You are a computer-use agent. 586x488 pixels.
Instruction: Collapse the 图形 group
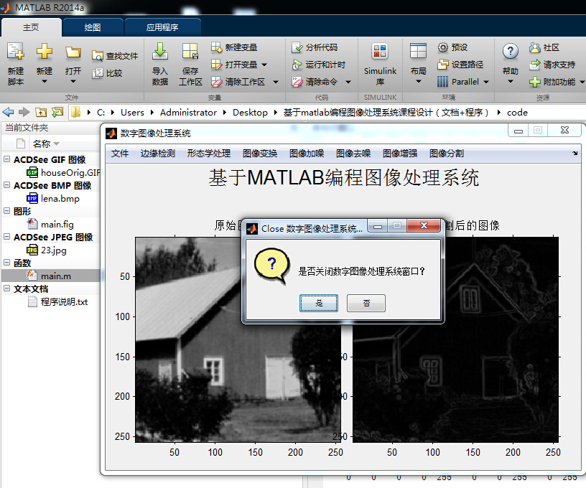point(6,210)
